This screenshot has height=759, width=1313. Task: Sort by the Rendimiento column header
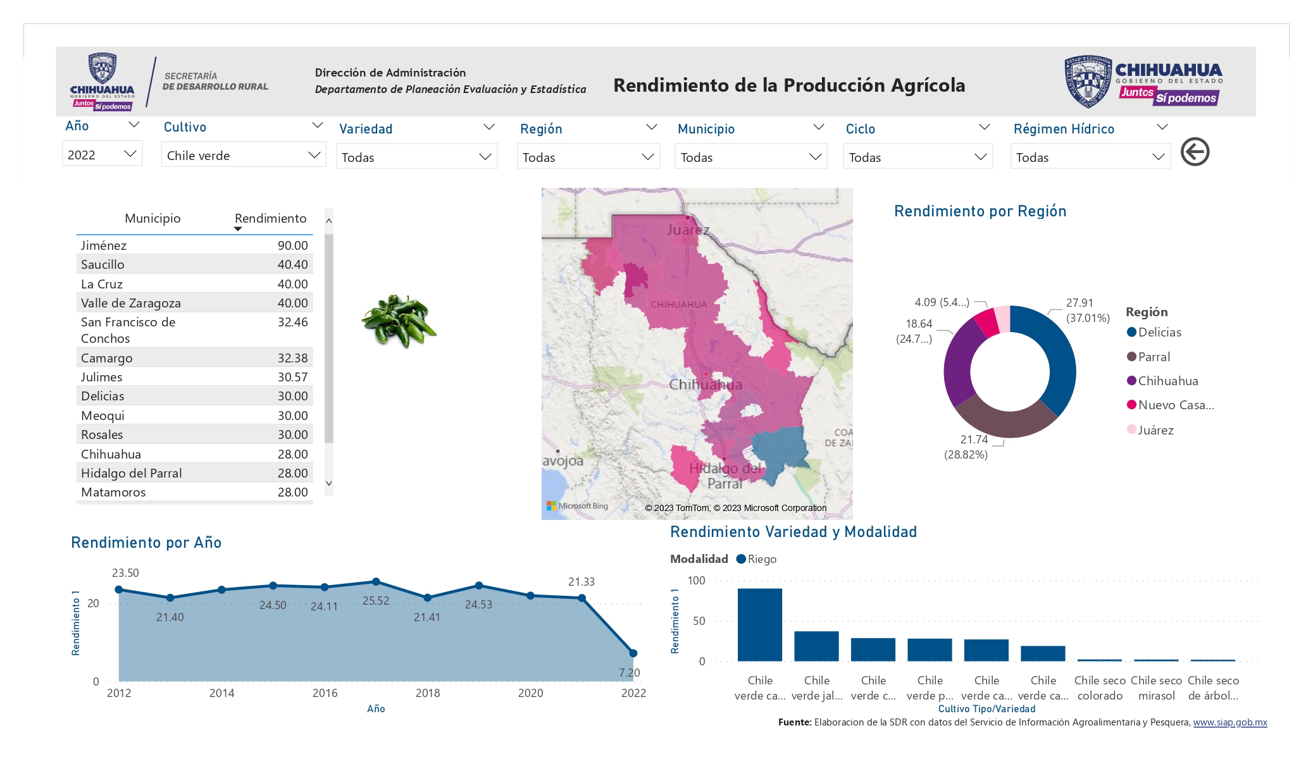(x=271, y=218)
